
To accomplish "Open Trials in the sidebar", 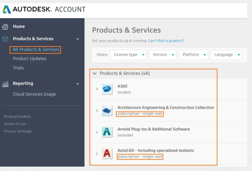I will click(x=18, y=68).
